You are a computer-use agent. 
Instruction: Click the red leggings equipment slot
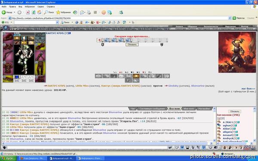(40, 68)
